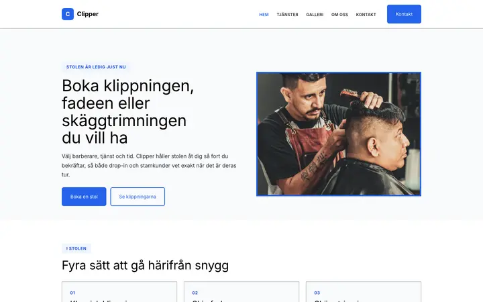
Task: Open the HEM nav item
Action: tap(264, 15)
